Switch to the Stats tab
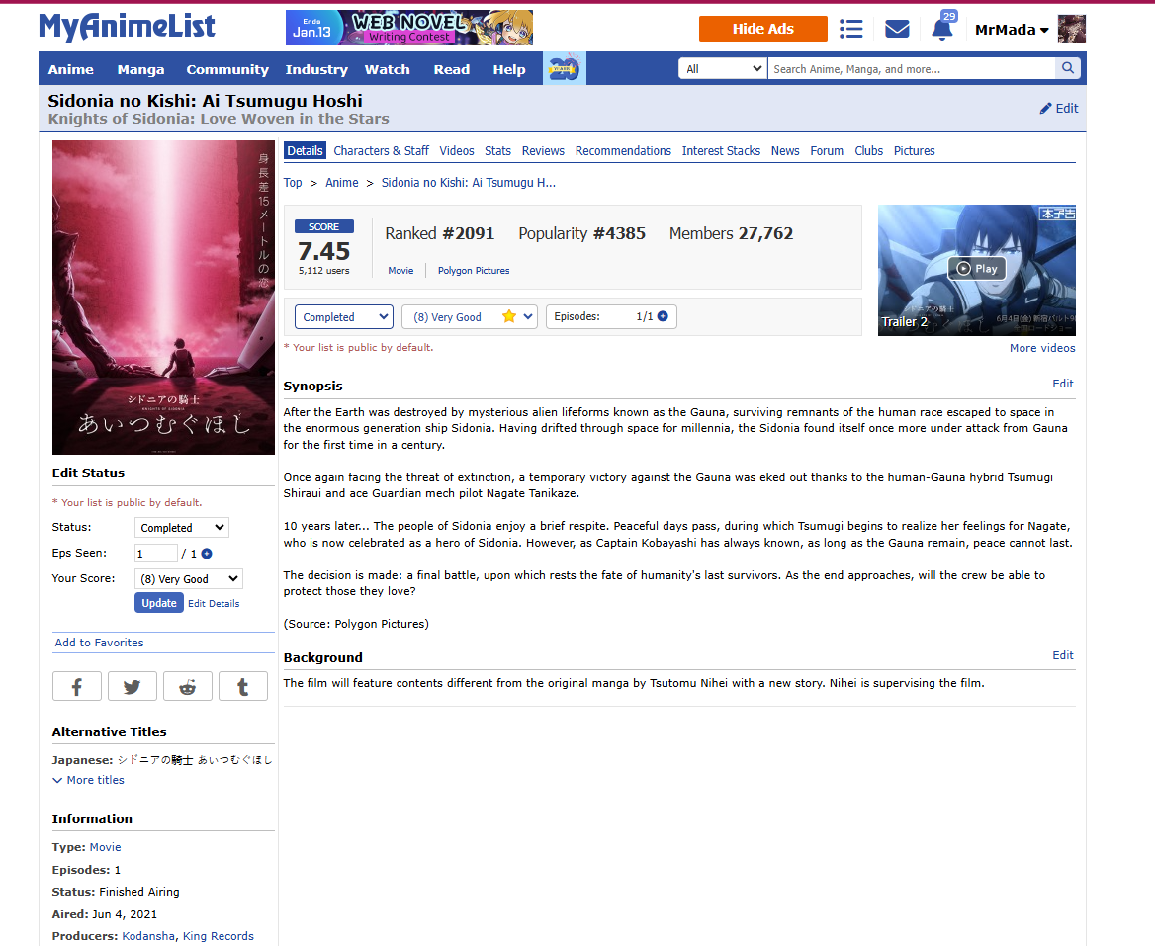1155x946 pixels. (x=498, y=151)
